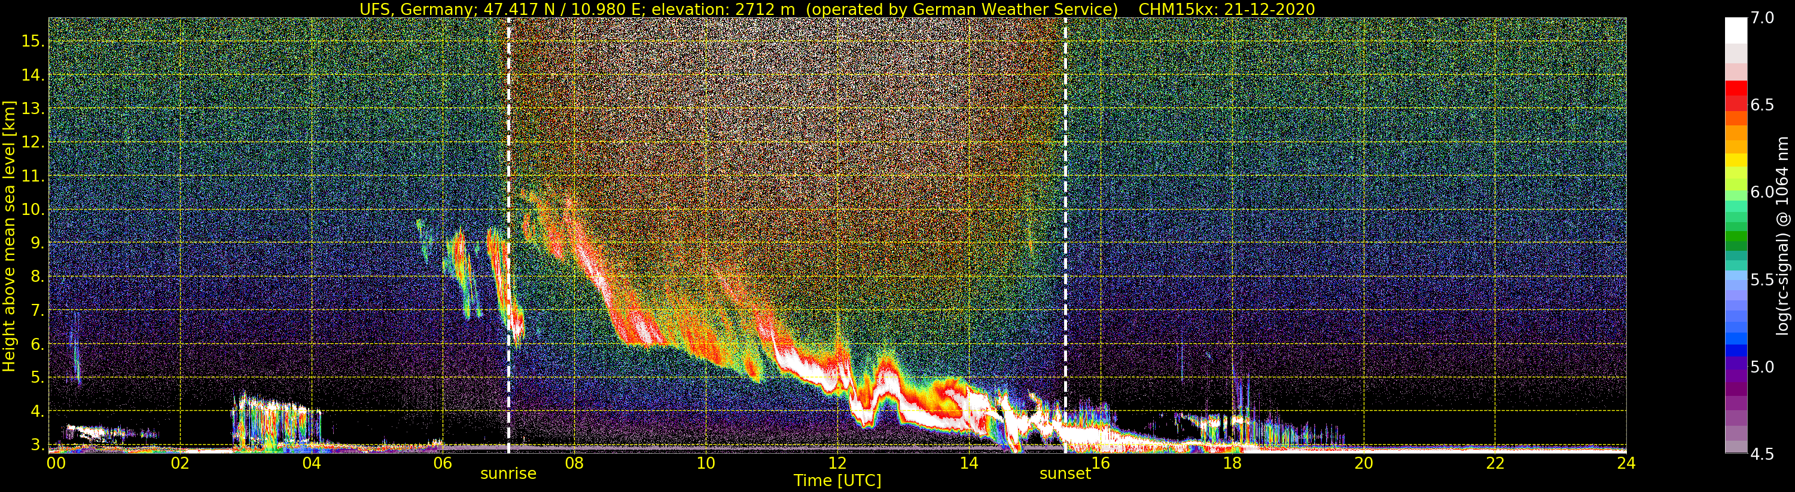Click height tick label '9.'

point(37,243)
